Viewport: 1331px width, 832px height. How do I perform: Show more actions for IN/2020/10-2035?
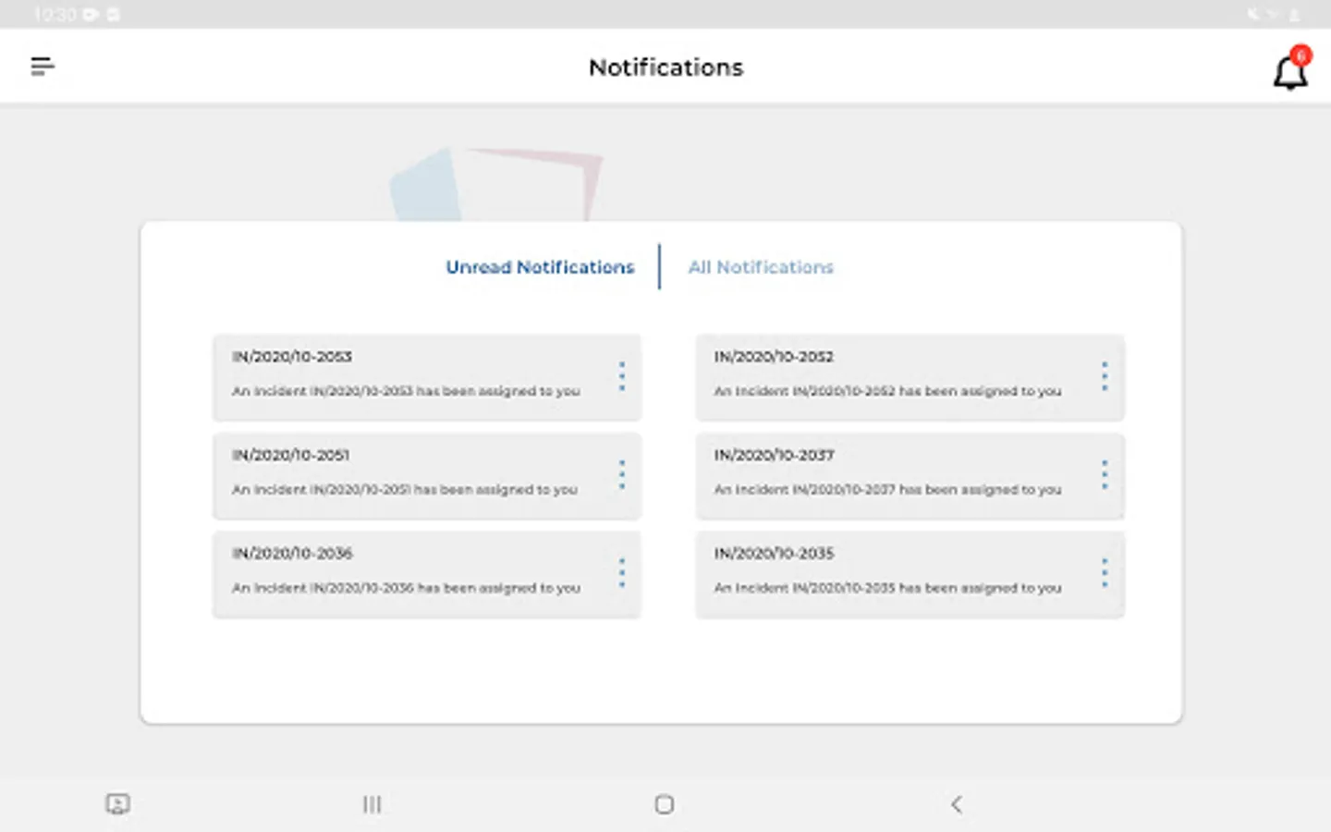[x=1105, y=573]
